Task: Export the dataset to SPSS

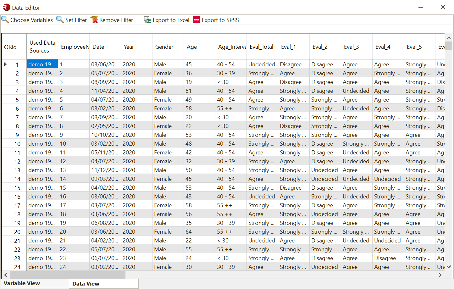Action: [x=216, y=19]
